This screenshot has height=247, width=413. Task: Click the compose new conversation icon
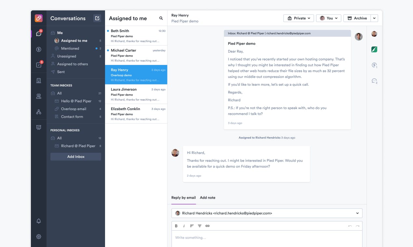(x=97, y=18)
